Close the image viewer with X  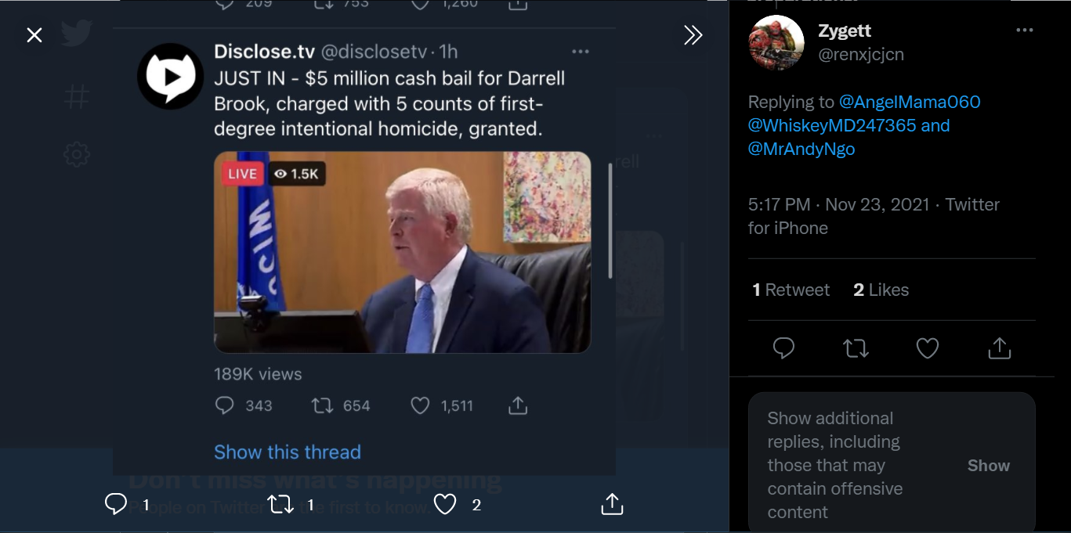pos(34,35)
